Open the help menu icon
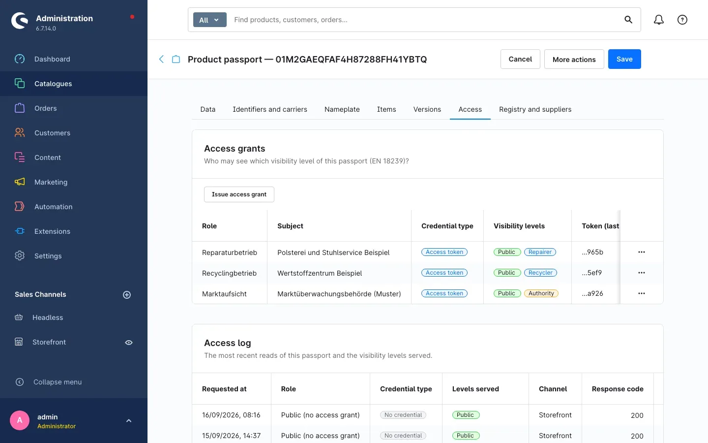This screenshot has height=443, width=708. [682, 20]
